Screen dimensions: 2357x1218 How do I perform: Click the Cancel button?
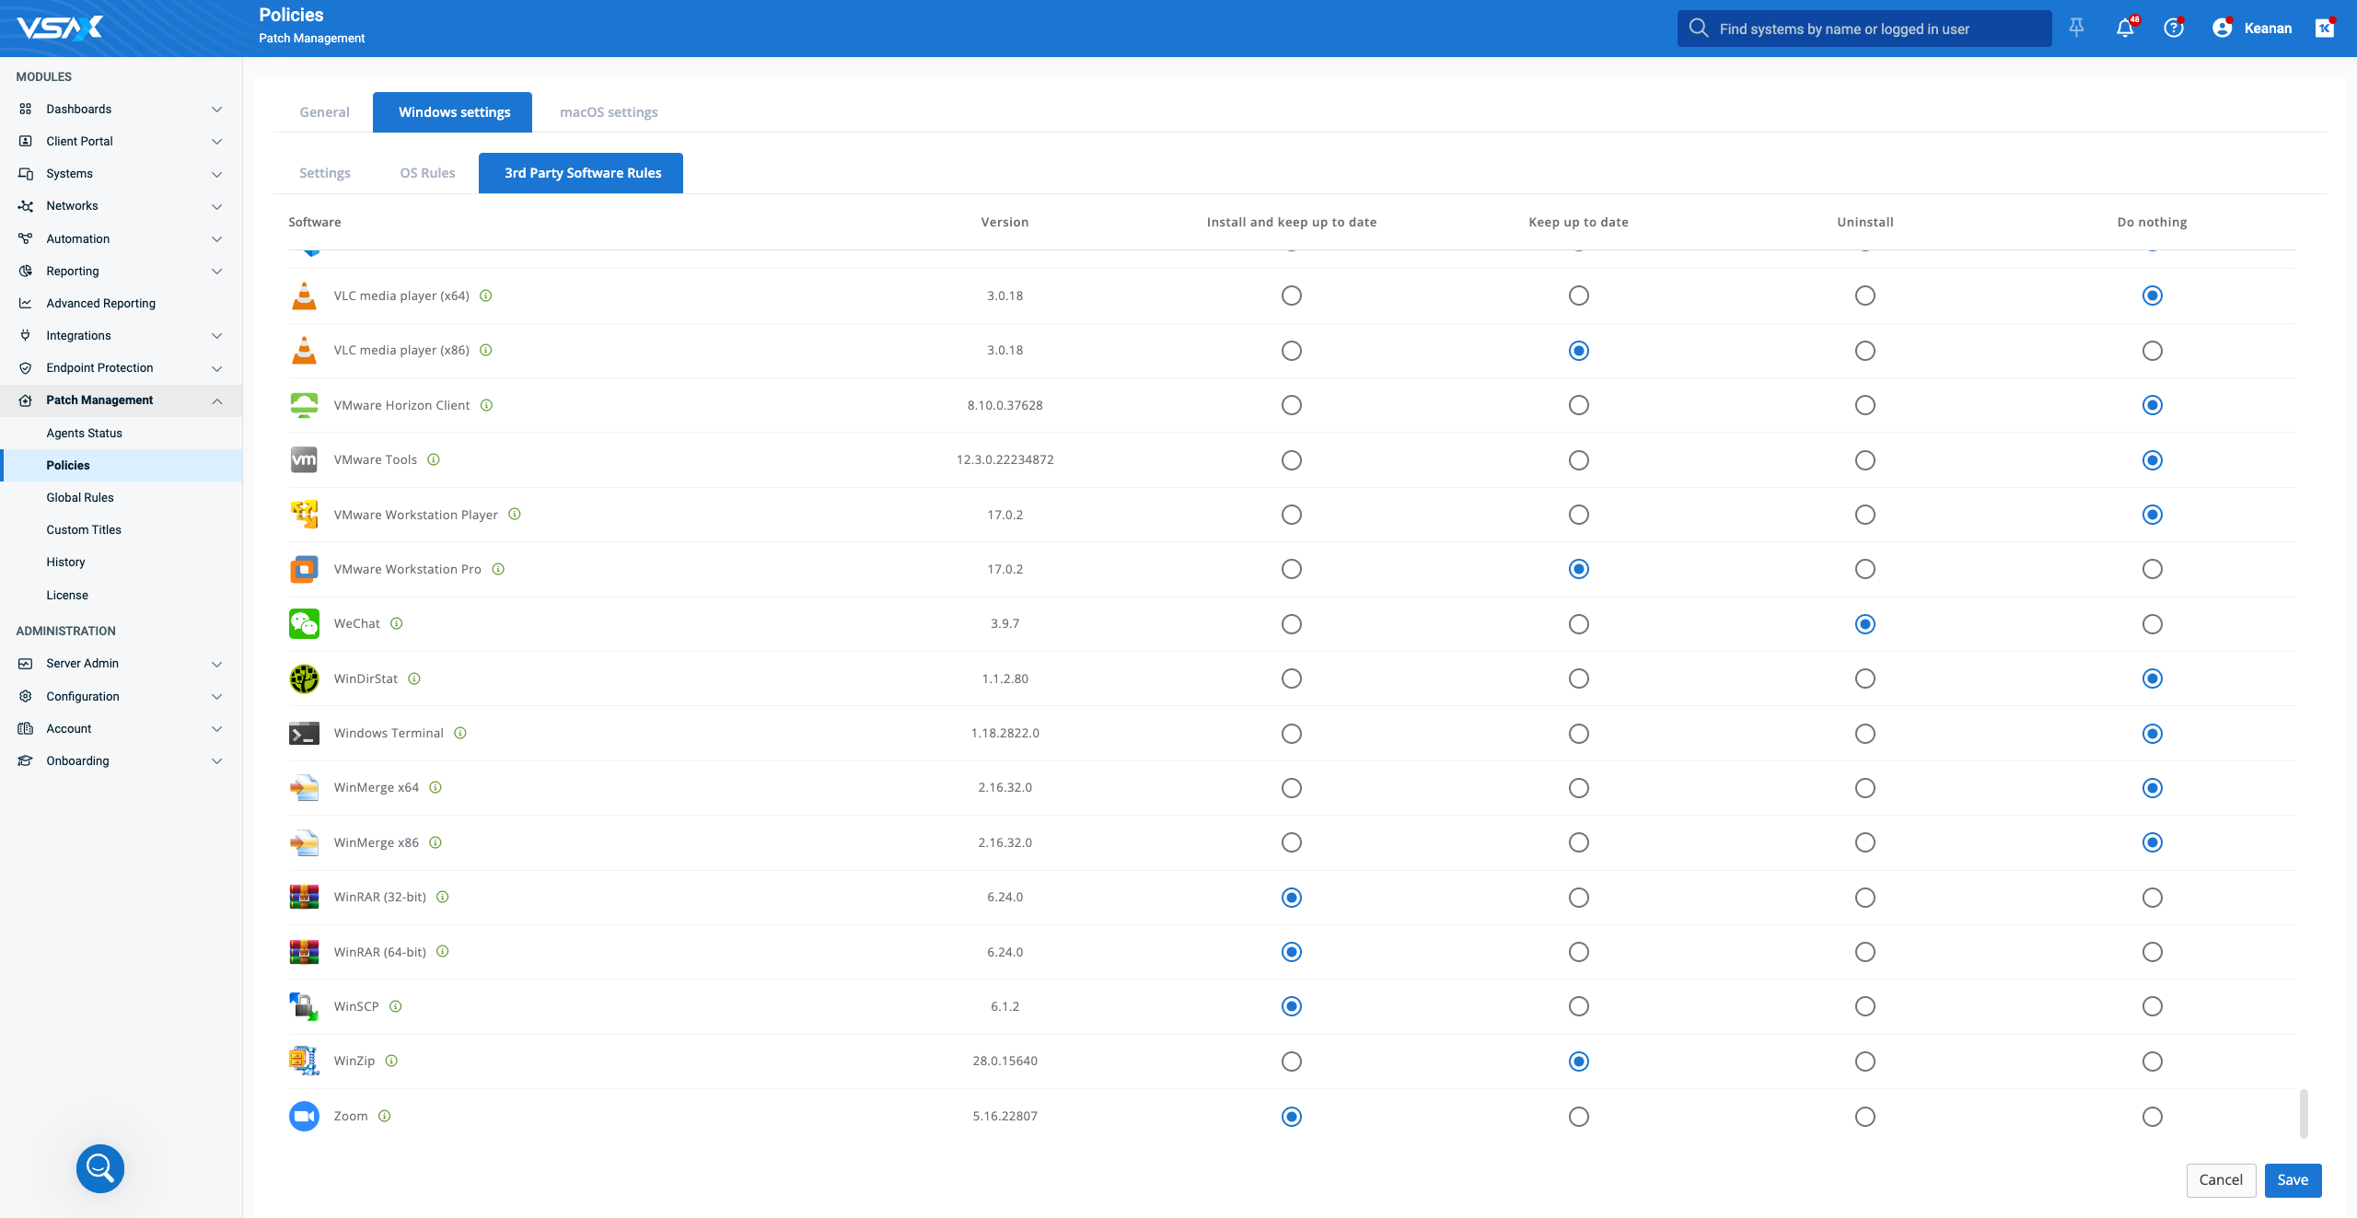pos(2220,1179)
